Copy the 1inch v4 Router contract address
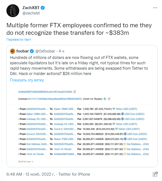Screen dimensions: 162x181 tap(109, 99)
